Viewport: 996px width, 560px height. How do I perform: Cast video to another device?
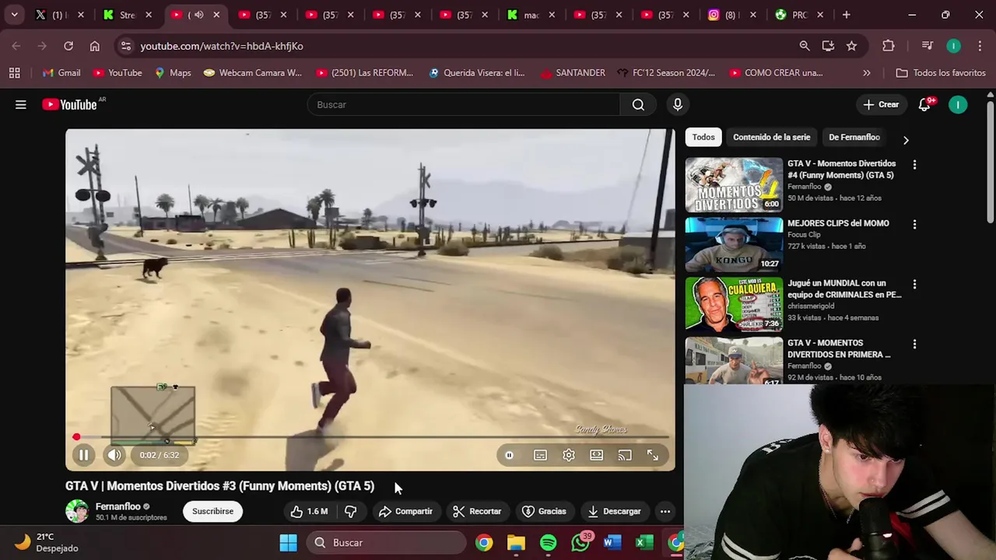coord(625,455)
